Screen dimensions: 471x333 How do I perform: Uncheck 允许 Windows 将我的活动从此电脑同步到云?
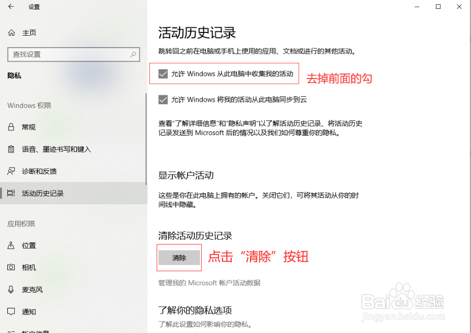[163, 99]
